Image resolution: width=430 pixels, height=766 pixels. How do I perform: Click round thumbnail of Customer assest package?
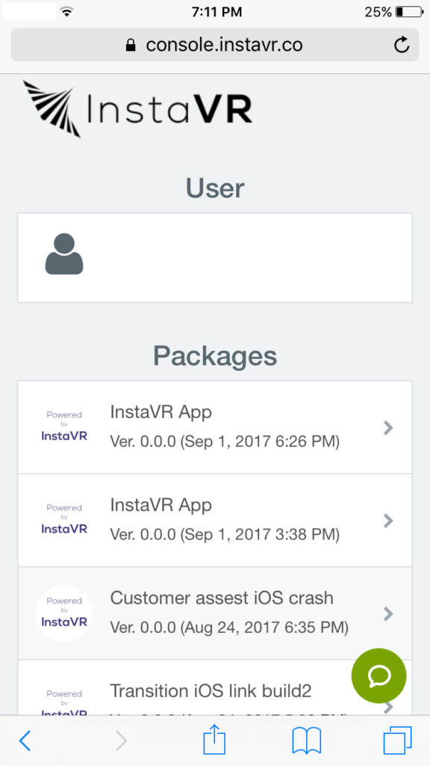pyautogui.click(x=64, y=613)
